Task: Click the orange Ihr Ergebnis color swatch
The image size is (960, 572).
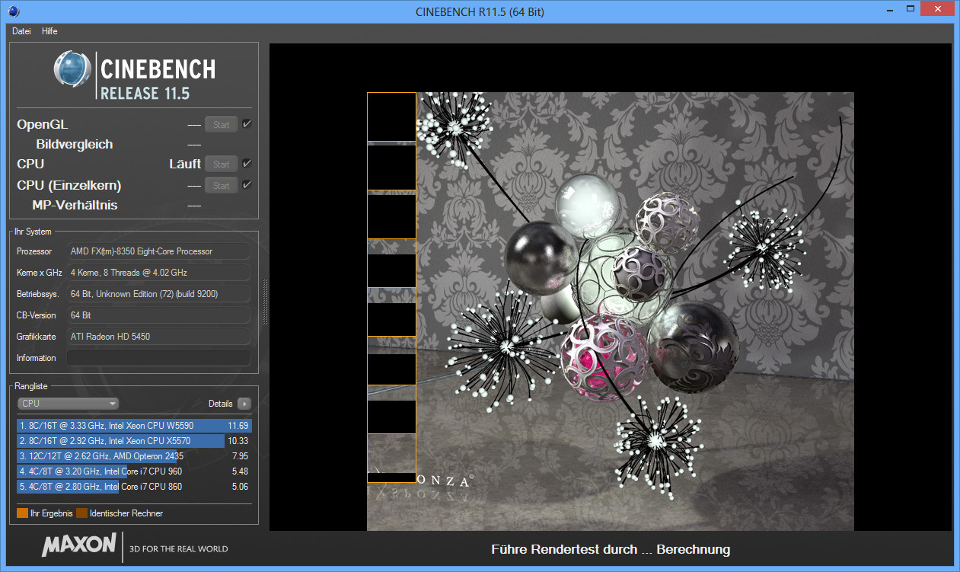Action: (x=22, y=513)
